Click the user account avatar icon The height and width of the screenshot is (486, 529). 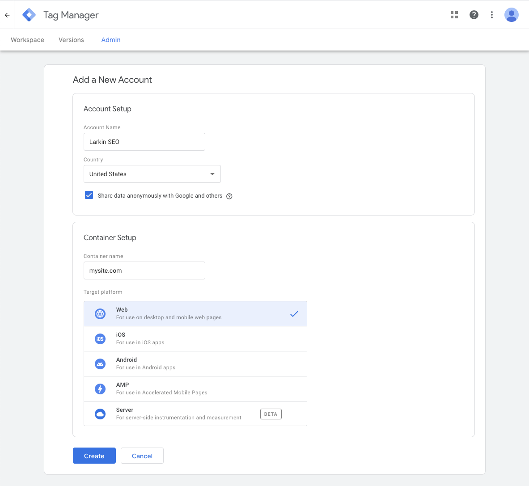[x=511, y=14]
